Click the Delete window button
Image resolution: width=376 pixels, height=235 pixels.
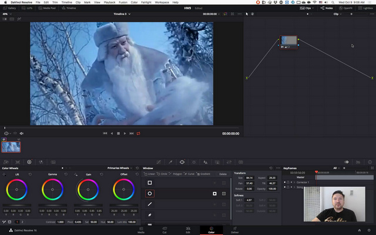coord(223,174)
